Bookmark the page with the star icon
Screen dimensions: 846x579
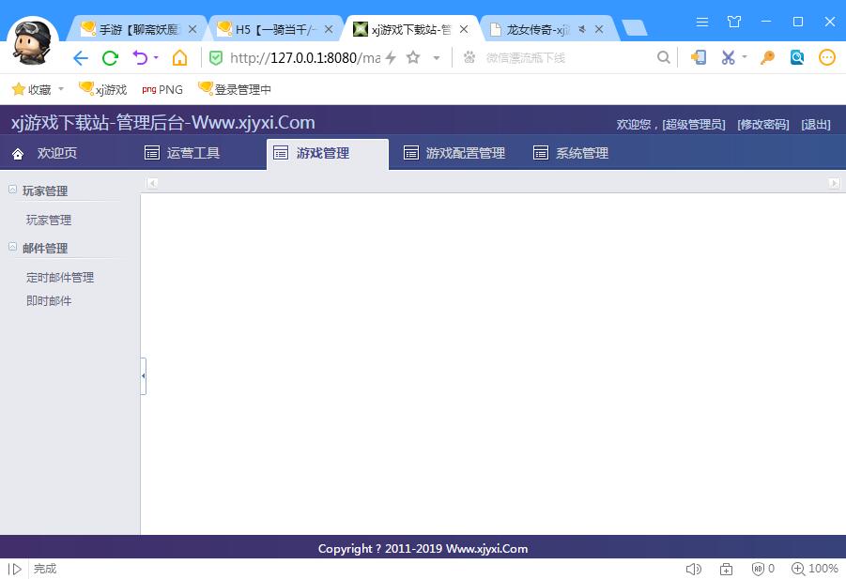[413, 58]
